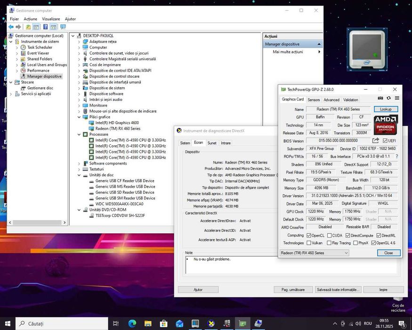The image size is (412, 330).
Task: Collapse the Plăci grafice node
Action: pyautogui.click(x=79, y=117)
